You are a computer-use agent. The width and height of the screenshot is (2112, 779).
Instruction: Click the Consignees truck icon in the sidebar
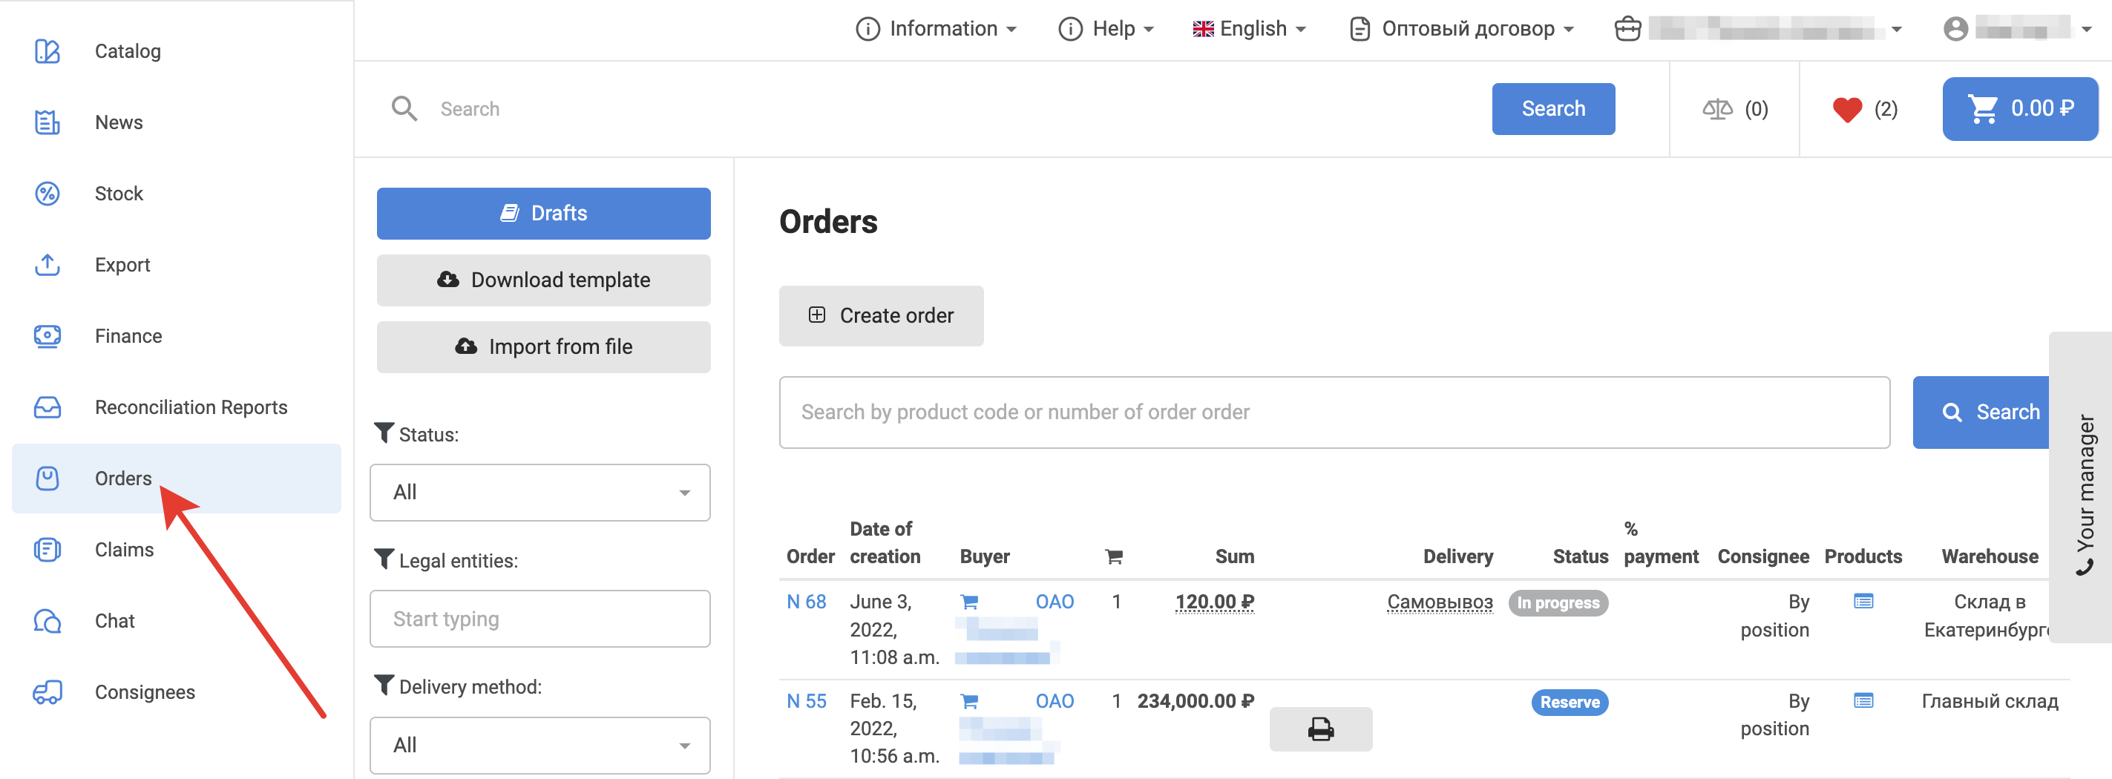tap(47, 692)
